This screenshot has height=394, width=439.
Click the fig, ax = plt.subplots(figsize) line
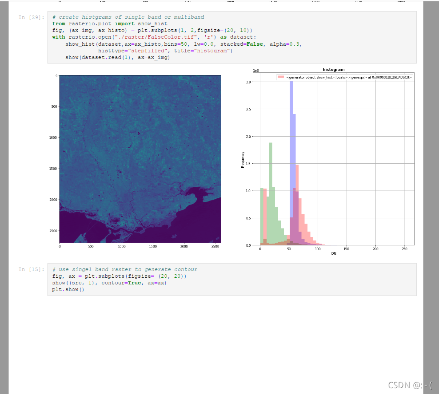tap(119, 276)
